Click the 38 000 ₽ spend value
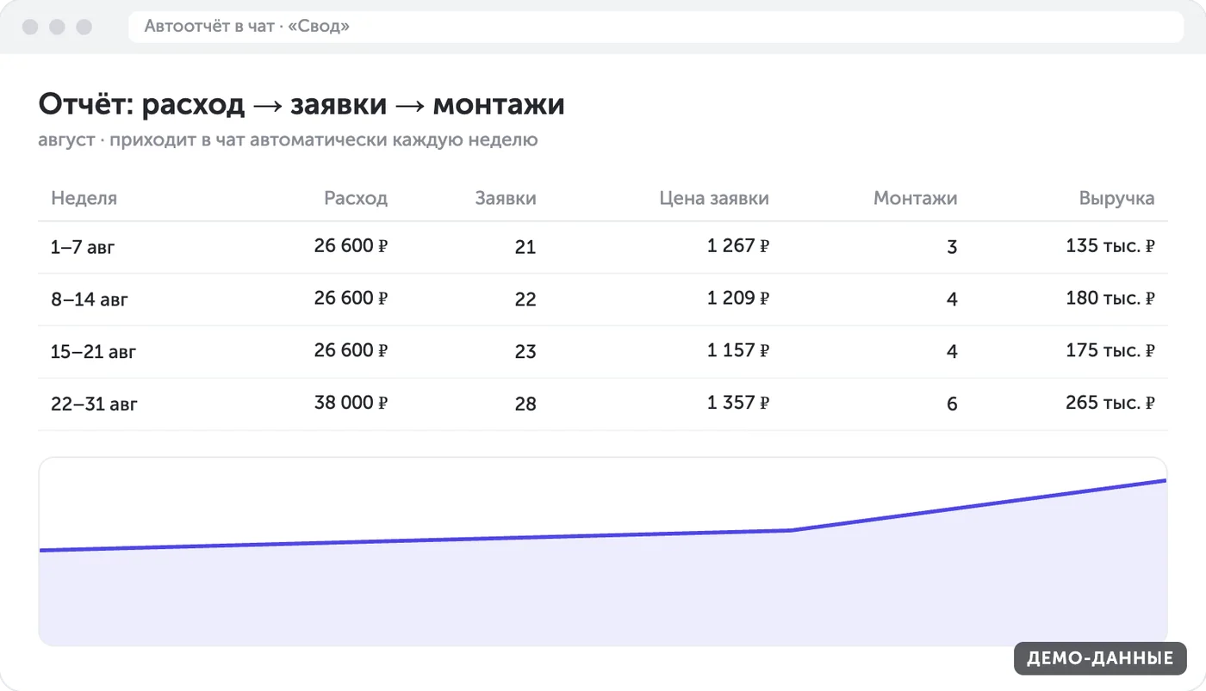 coord(351,403)
